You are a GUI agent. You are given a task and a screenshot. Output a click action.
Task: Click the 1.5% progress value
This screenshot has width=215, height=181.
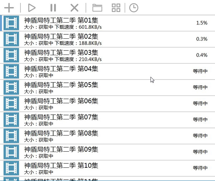click(x=202, y=23)
